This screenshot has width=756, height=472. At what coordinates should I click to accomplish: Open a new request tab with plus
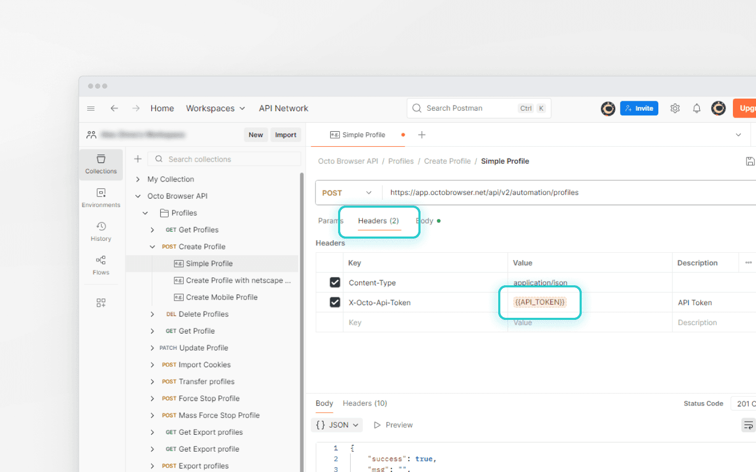coord(422,135)
